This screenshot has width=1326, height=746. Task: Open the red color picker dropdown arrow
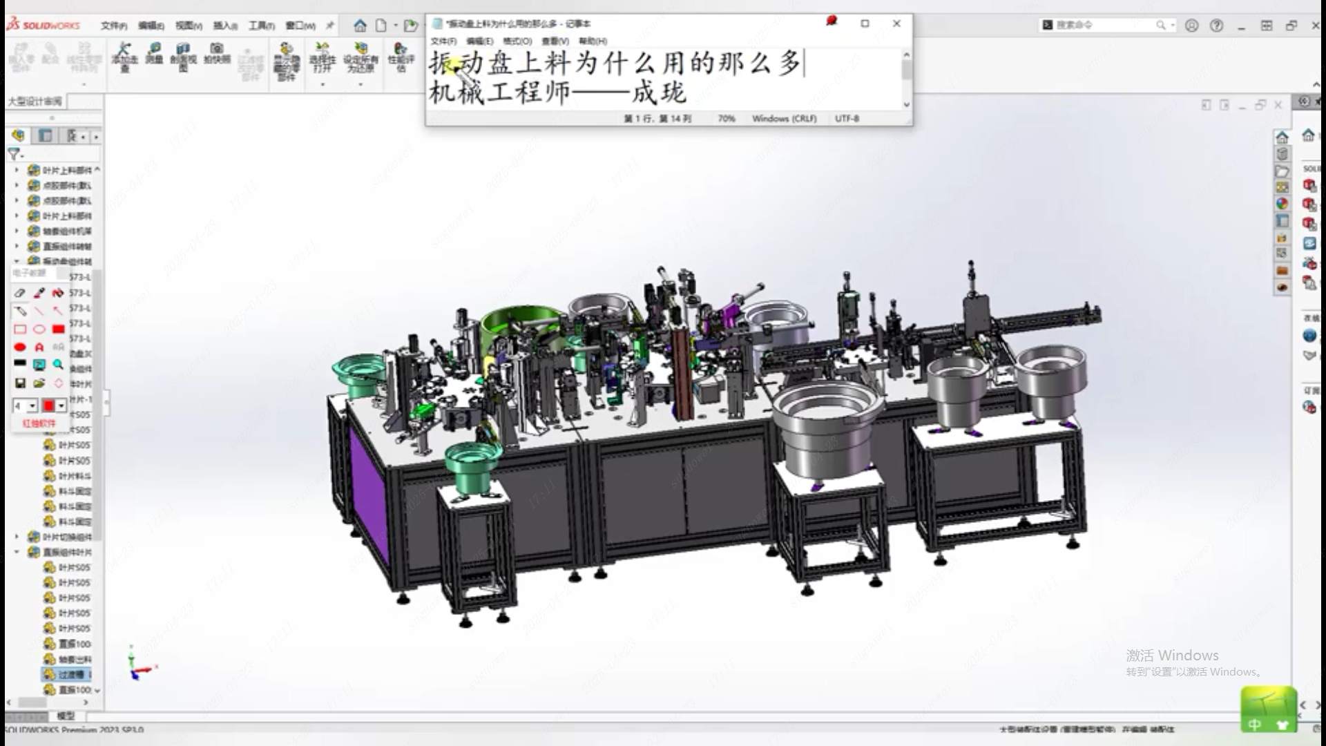coord(61,405)
